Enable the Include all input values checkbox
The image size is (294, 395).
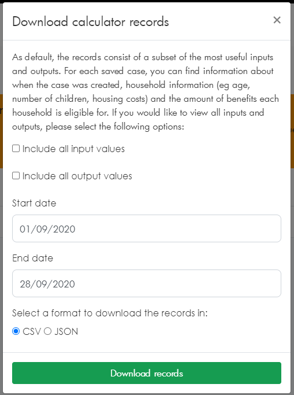(16, 149)
